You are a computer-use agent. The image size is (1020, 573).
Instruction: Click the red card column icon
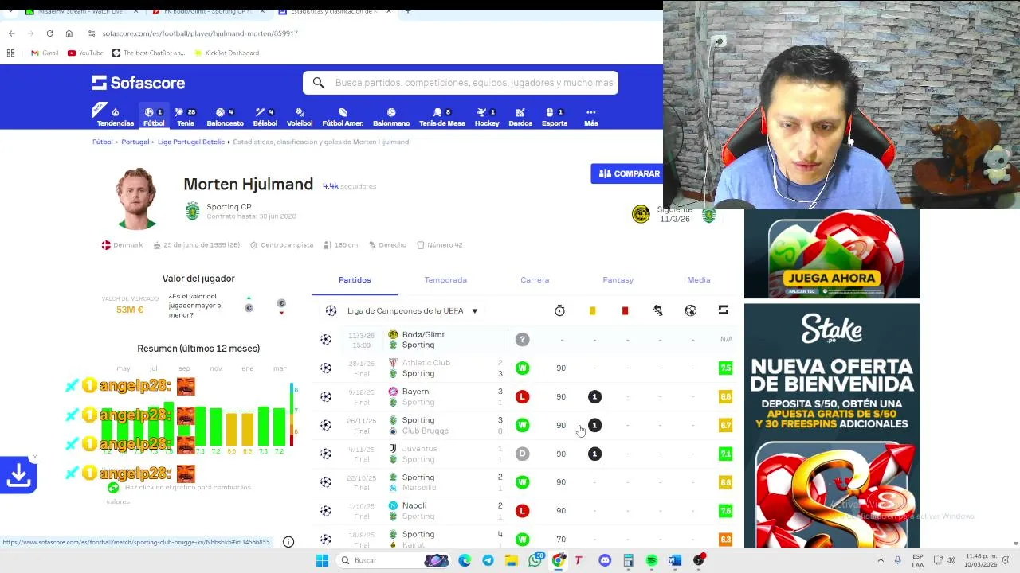(x=625, y=310)
